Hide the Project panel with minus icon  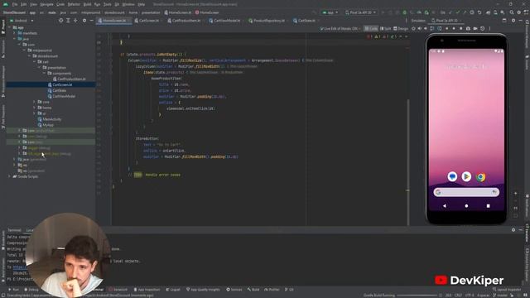click(x=91, y=21)
